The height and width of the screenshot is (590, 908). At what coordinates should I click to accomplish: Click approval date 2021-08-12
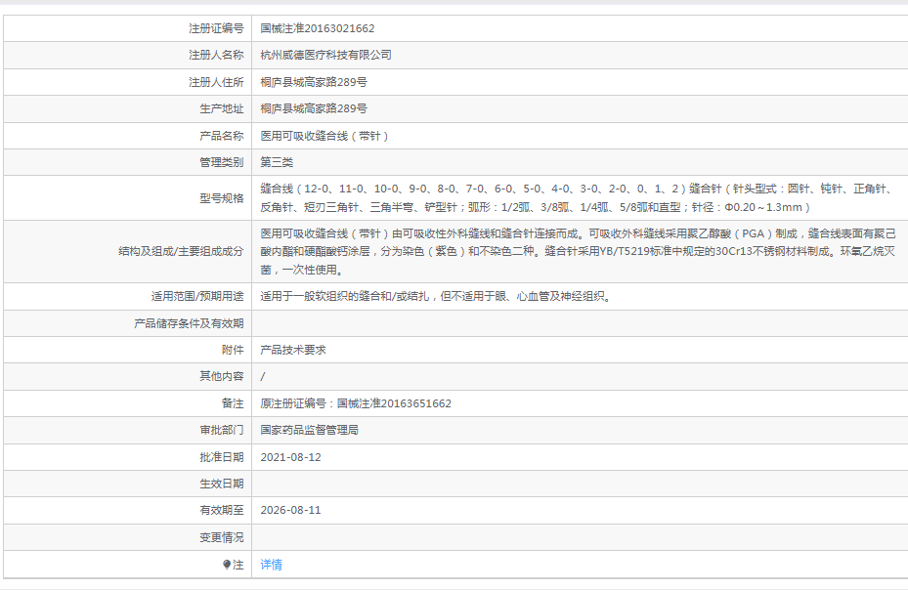click(x=290, y=457)
